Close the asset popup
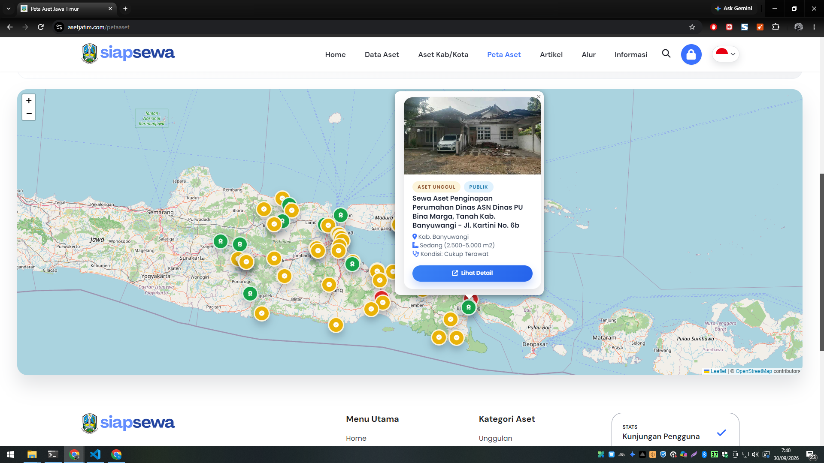 coord(539,97)
